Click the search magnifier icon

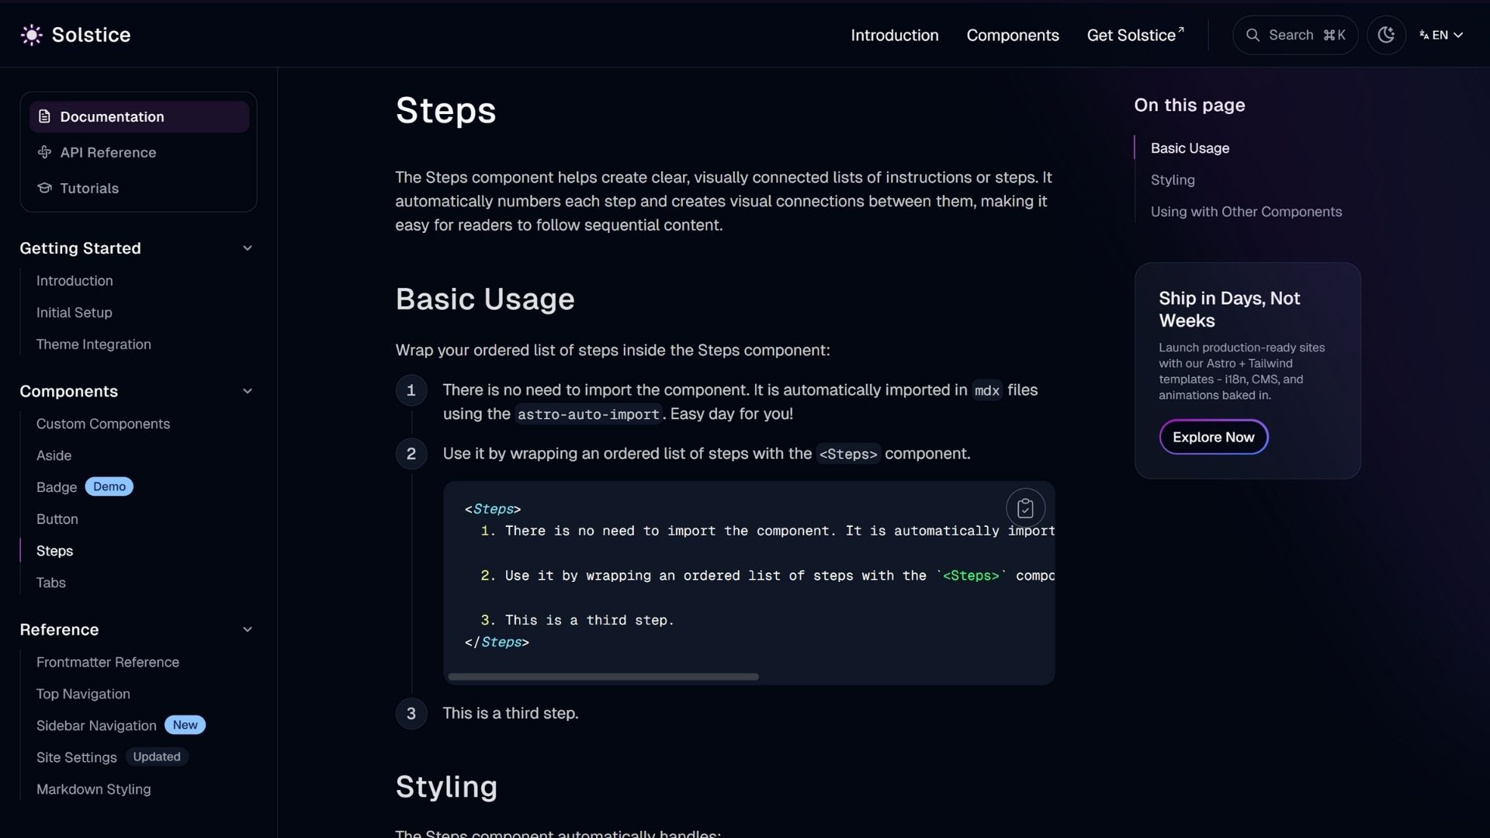(x=1253, y=35)
